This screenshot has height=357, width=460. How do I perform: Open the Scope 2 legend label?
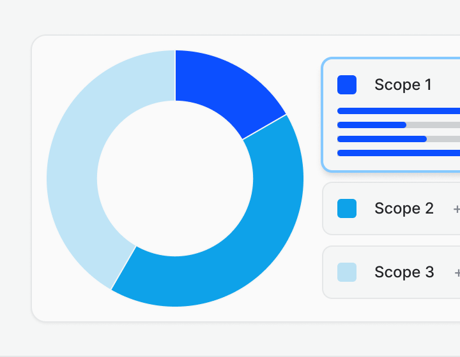404,208
